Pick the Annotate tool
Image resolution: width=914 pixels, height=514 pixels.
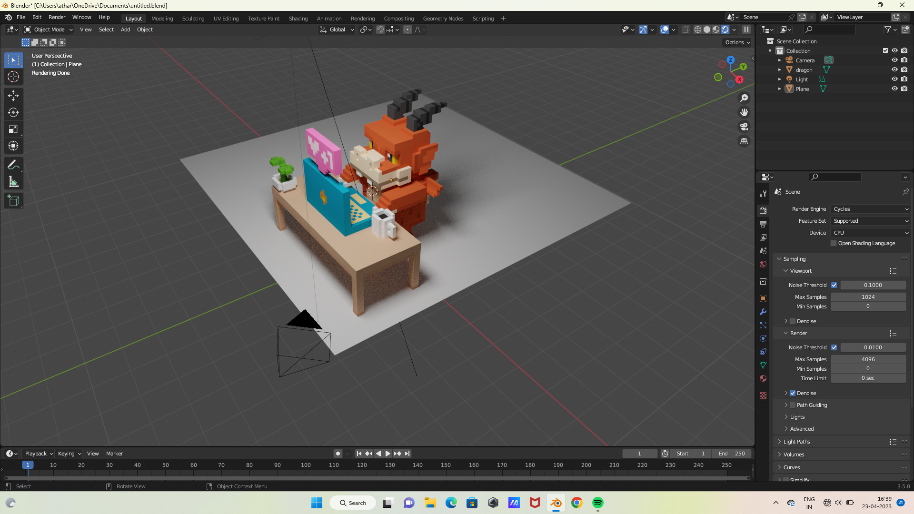(x=13, y=165)
